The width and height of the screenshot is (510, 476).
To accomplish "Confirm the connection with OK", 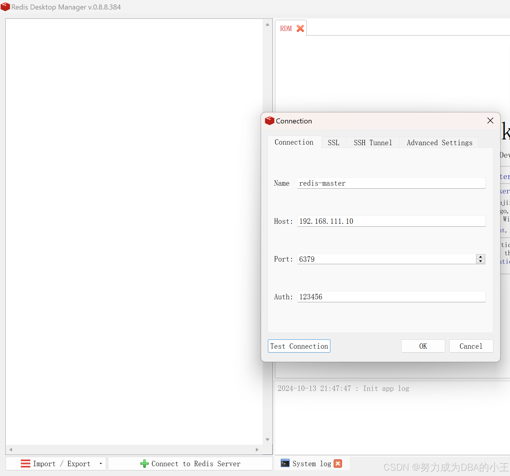I will (423, 346).
